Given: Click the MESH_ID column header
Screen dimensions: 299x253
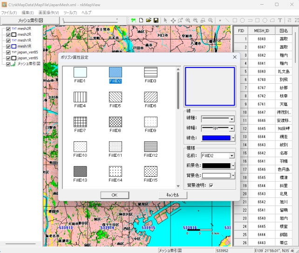Looking at the screenshot, I should [262, 31].
